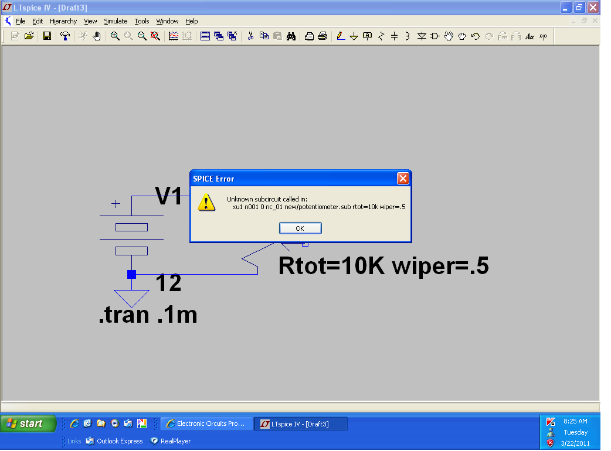Open component library with the gate icon
Image resolution: width=611 pixels, height=451 pixels.
435,36
